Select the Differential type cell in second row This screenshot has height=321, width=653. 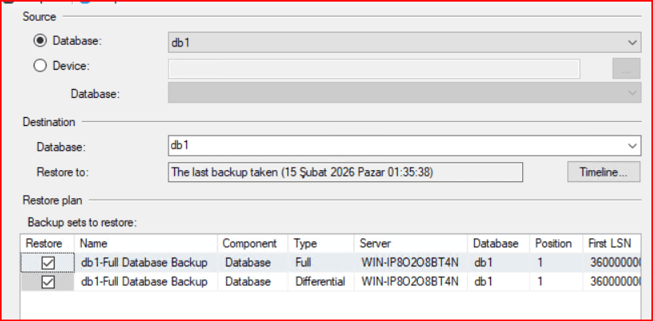click(318, 282)
